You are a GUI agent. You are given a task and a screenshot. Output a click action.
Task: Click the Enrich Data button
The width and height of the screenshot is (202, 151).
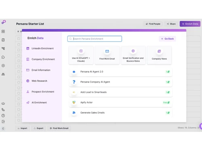click(x=190, y=24)
